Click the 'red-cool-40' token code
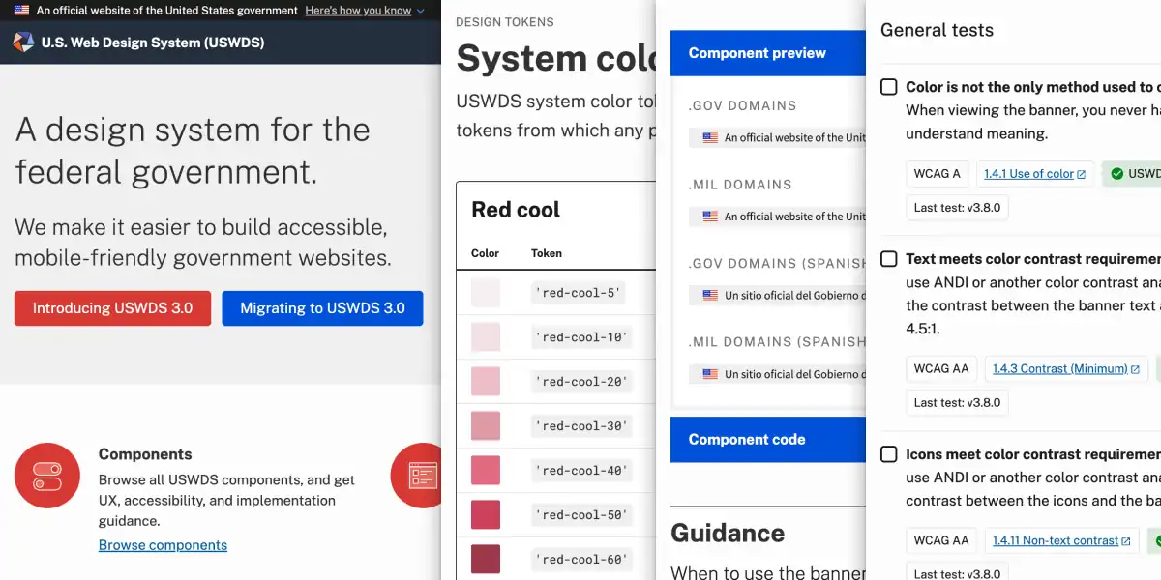 581,471
